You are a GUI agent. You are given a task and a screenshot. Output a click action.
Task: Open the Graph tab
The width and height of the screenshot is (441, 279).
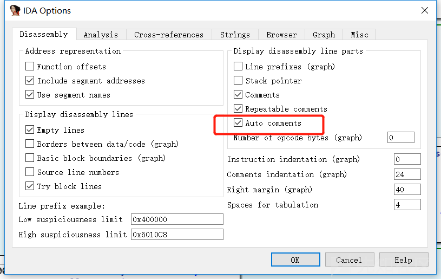pos(324,35)
